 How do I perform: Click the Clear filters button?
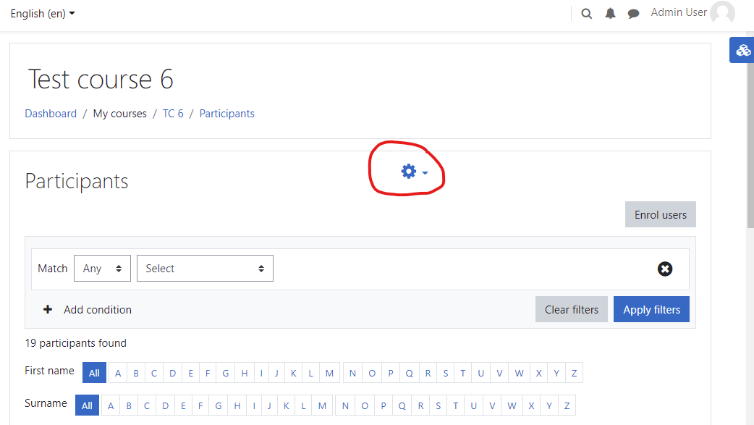pyautogui.click(x=571, y=309)
